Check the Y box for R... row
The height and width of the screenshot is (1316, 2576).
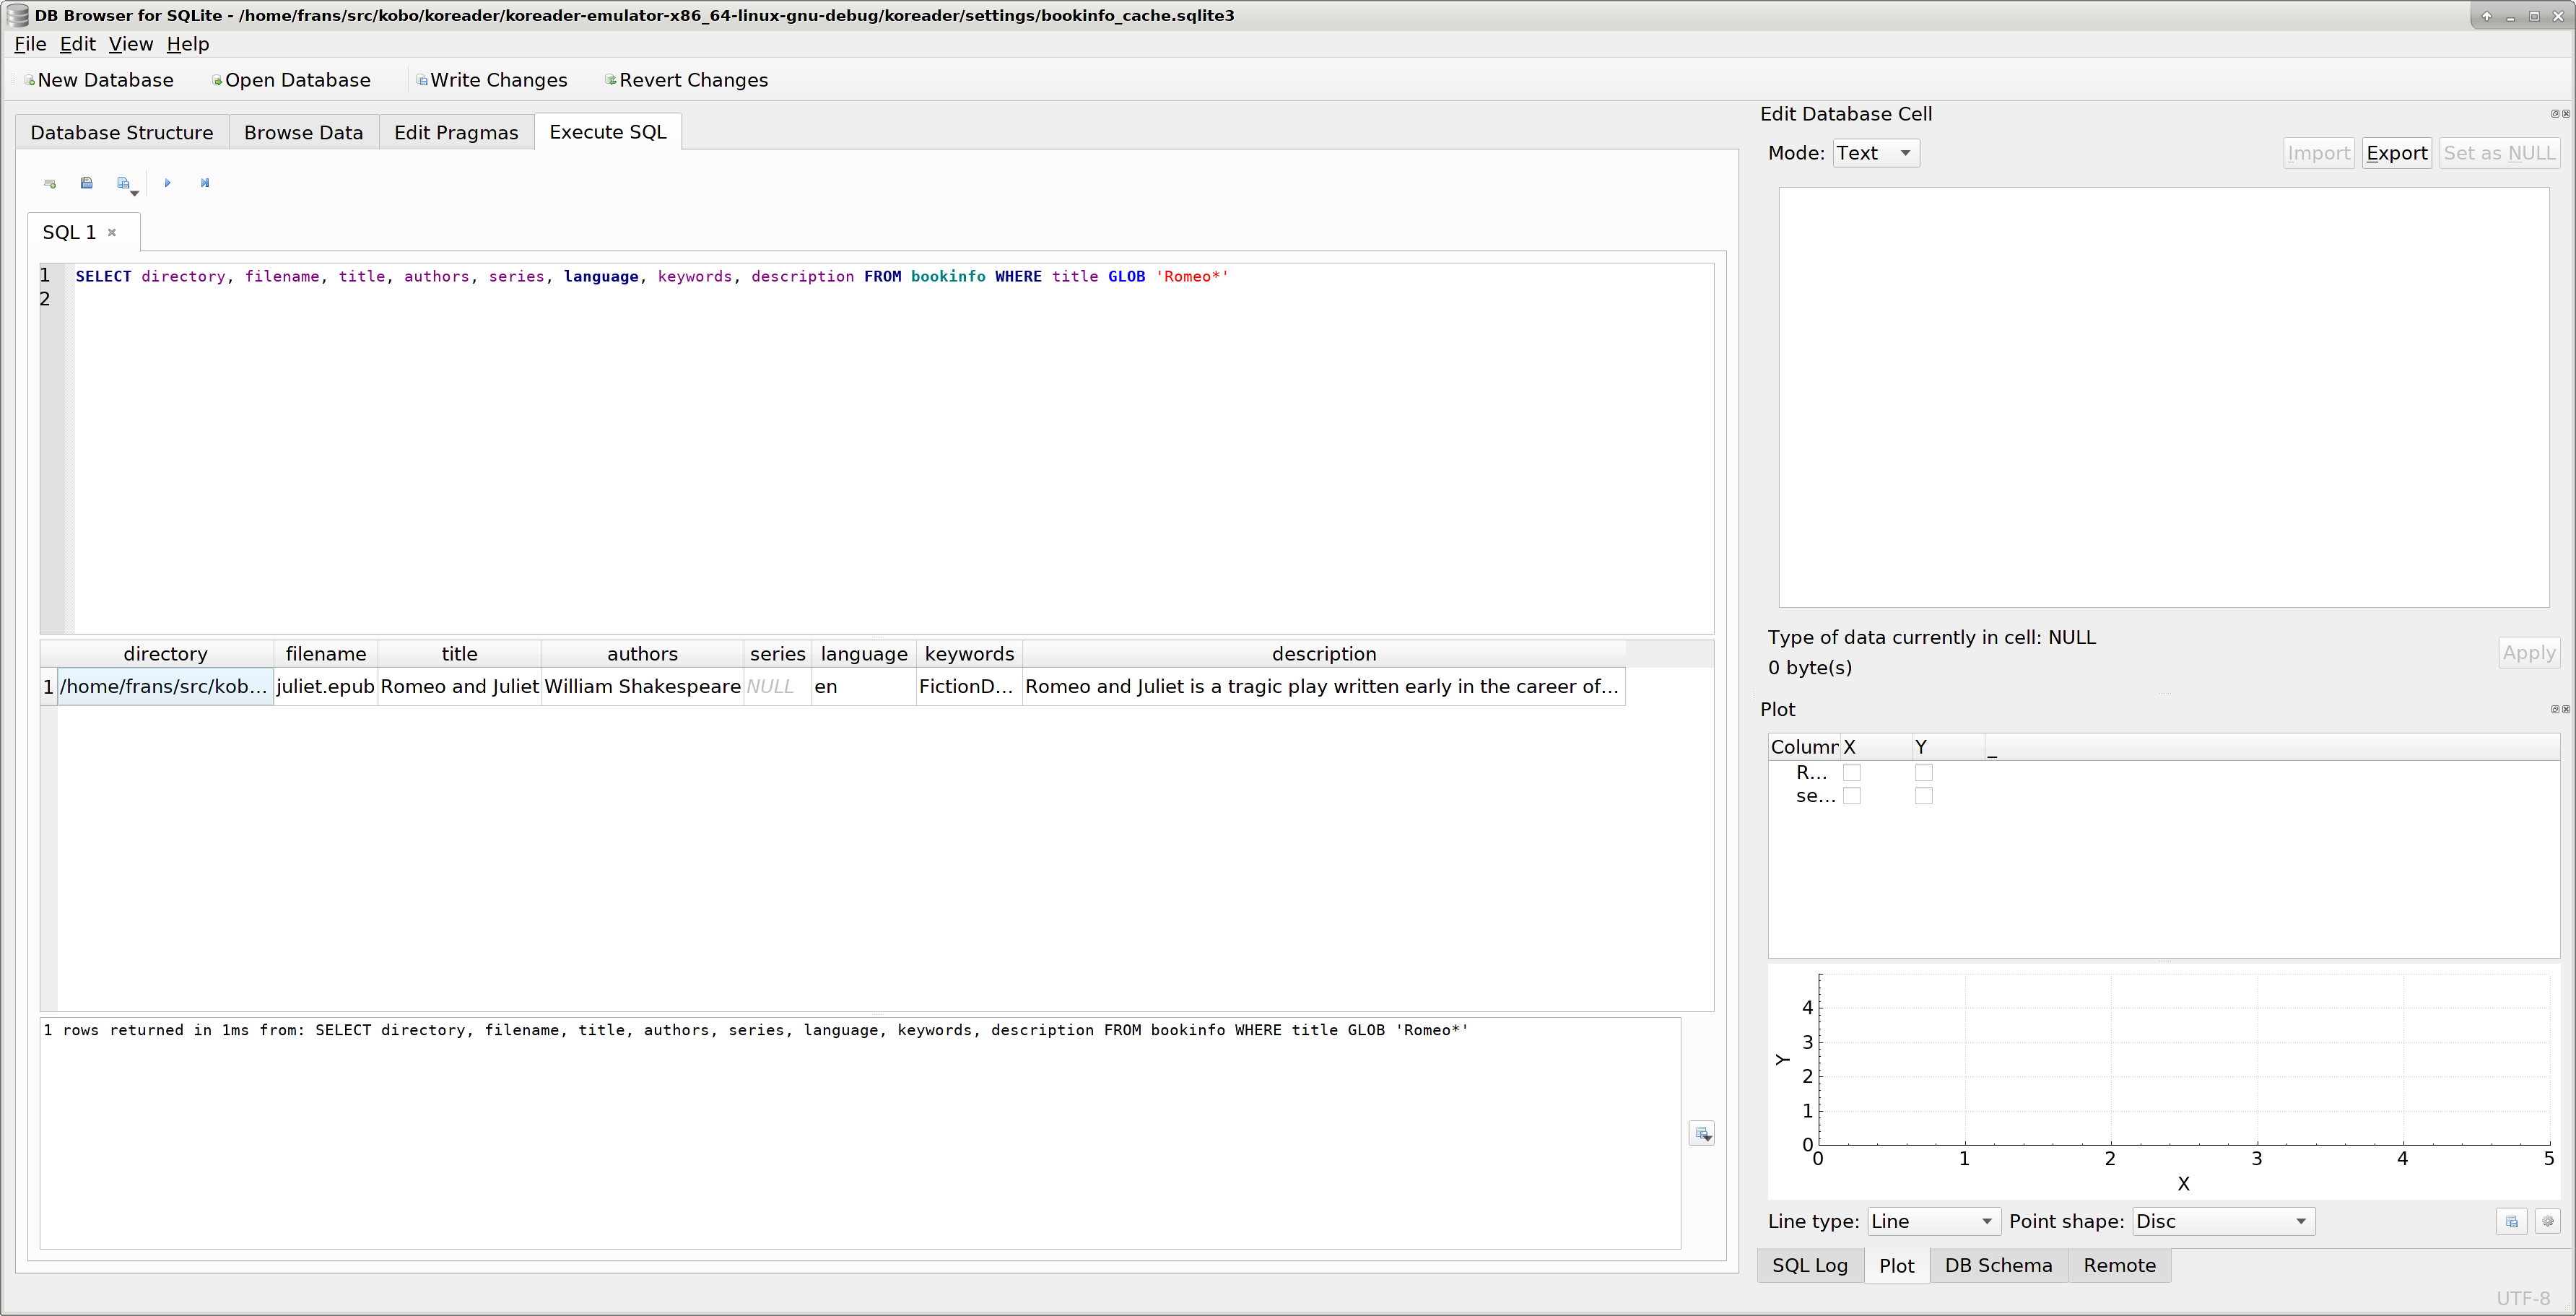[1924, 773]
